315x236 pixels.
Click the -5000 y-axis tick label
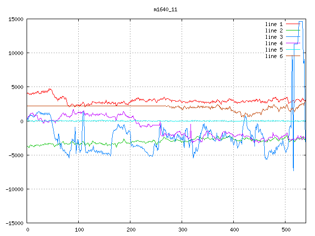point(16,155)
